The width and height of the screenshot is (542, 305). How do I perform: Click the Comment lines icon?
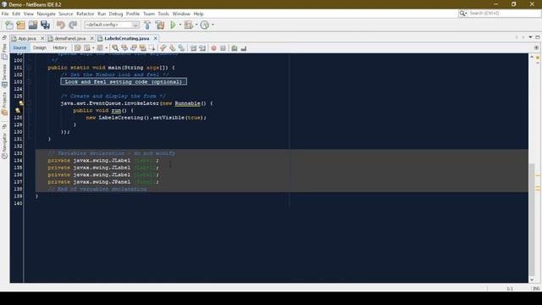(235, 48)
